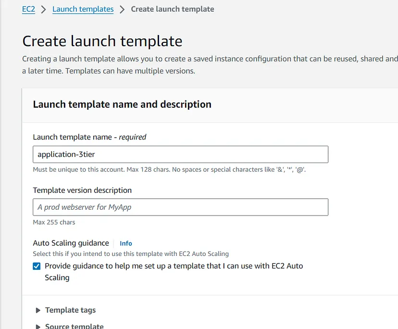
Task: Click the Create launch template breadcrumb item
Action: 173,9
